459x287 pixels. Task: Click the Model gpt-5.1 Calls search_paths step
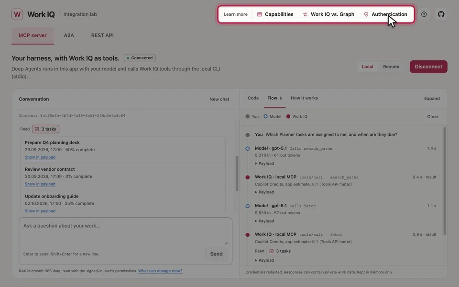[293, 148]
